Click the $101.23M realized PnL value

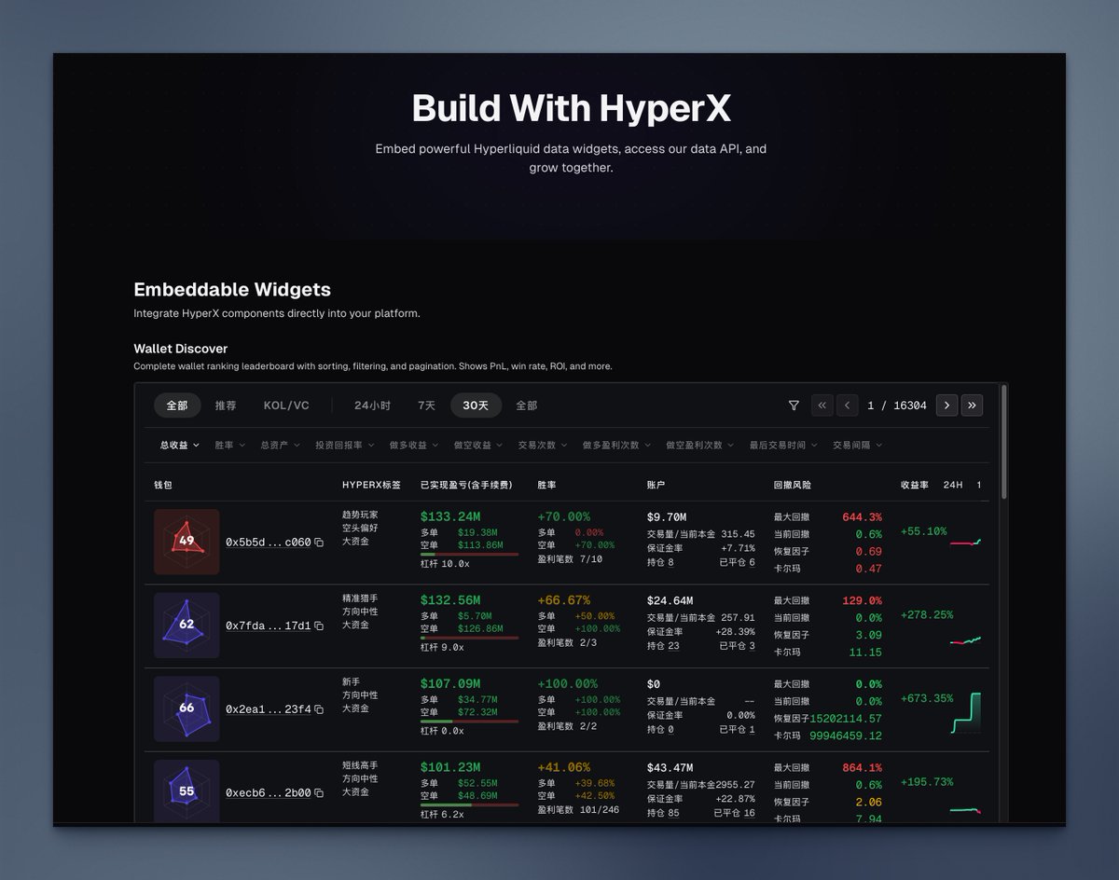450,767
